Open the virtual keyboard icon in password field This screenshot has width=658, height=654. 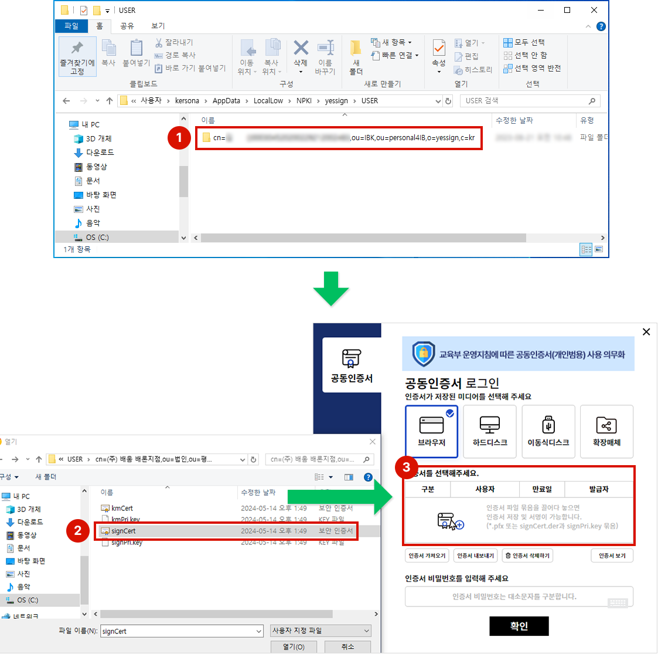pos(618,603)
